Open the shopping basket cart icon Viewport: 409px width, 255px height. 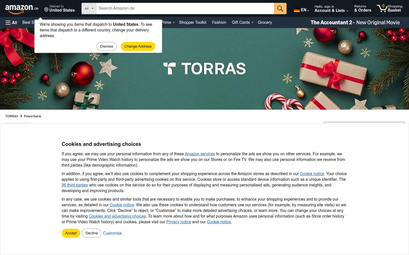(382, 8)
